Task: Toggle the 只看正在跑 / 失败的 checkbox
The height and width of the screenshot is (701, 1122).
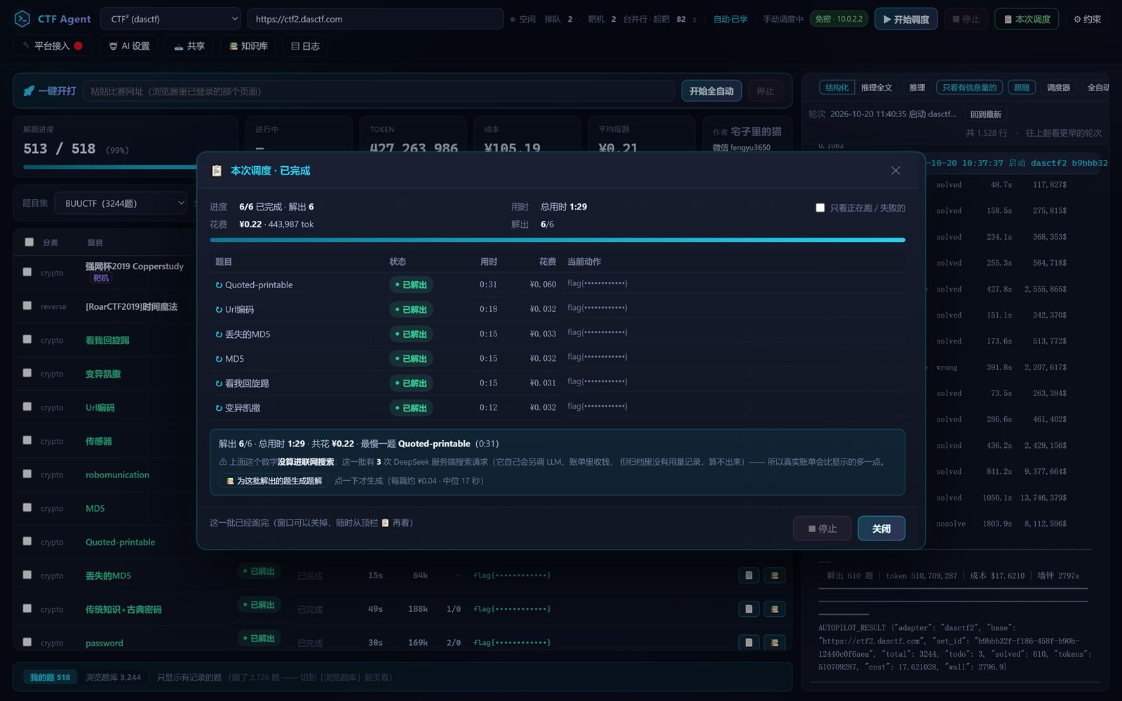Action: tap(820, 208)
